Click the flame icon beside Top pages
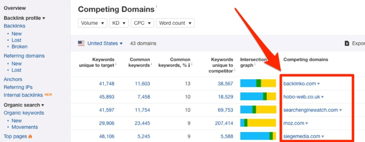Image resolution: width=365 pixels, height=142 pixels. (x=30, y=136)
